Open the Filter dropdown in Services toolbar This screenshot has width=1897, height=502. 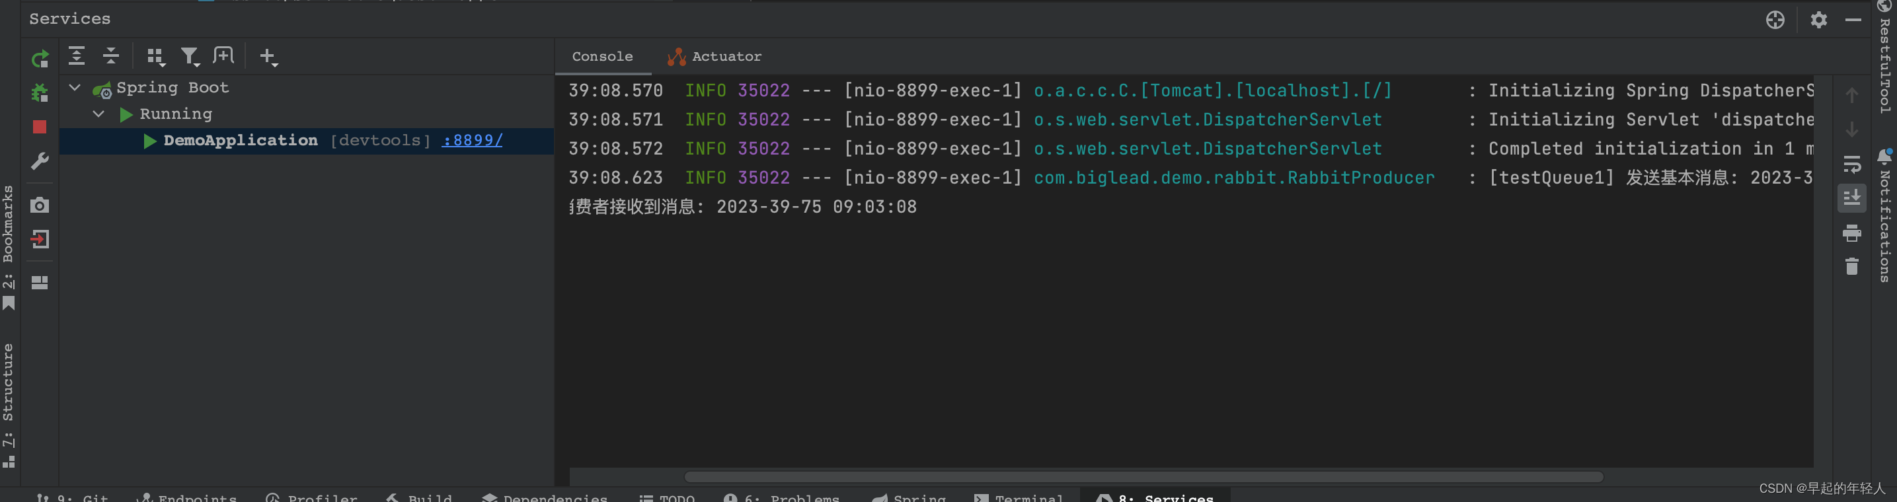[190, 57]
